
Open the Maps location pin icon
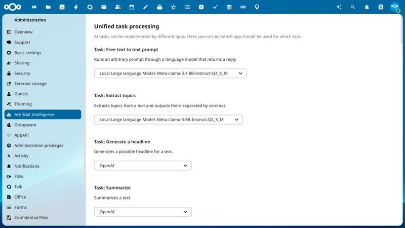click(257, 7)
